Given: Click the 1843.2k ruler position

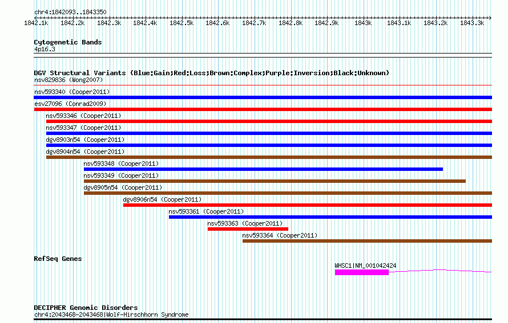Looking at the screenshot, I should click(436, 23).
